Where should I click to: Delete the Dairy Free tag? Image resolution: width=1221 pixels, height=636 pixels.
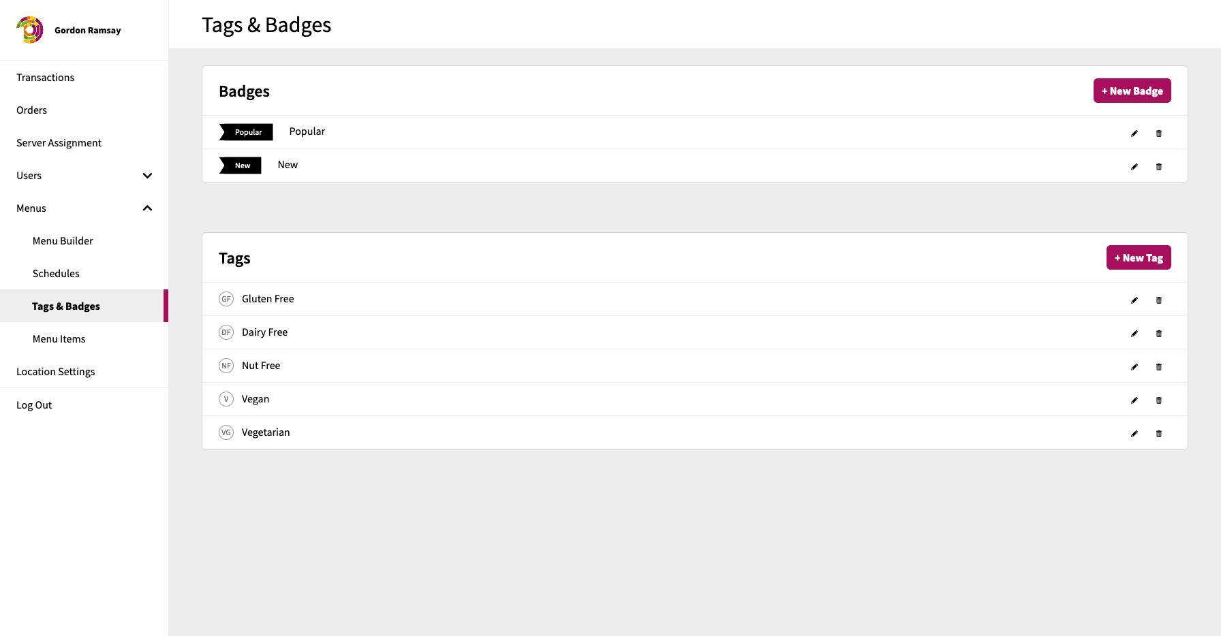coord(1159,334)
